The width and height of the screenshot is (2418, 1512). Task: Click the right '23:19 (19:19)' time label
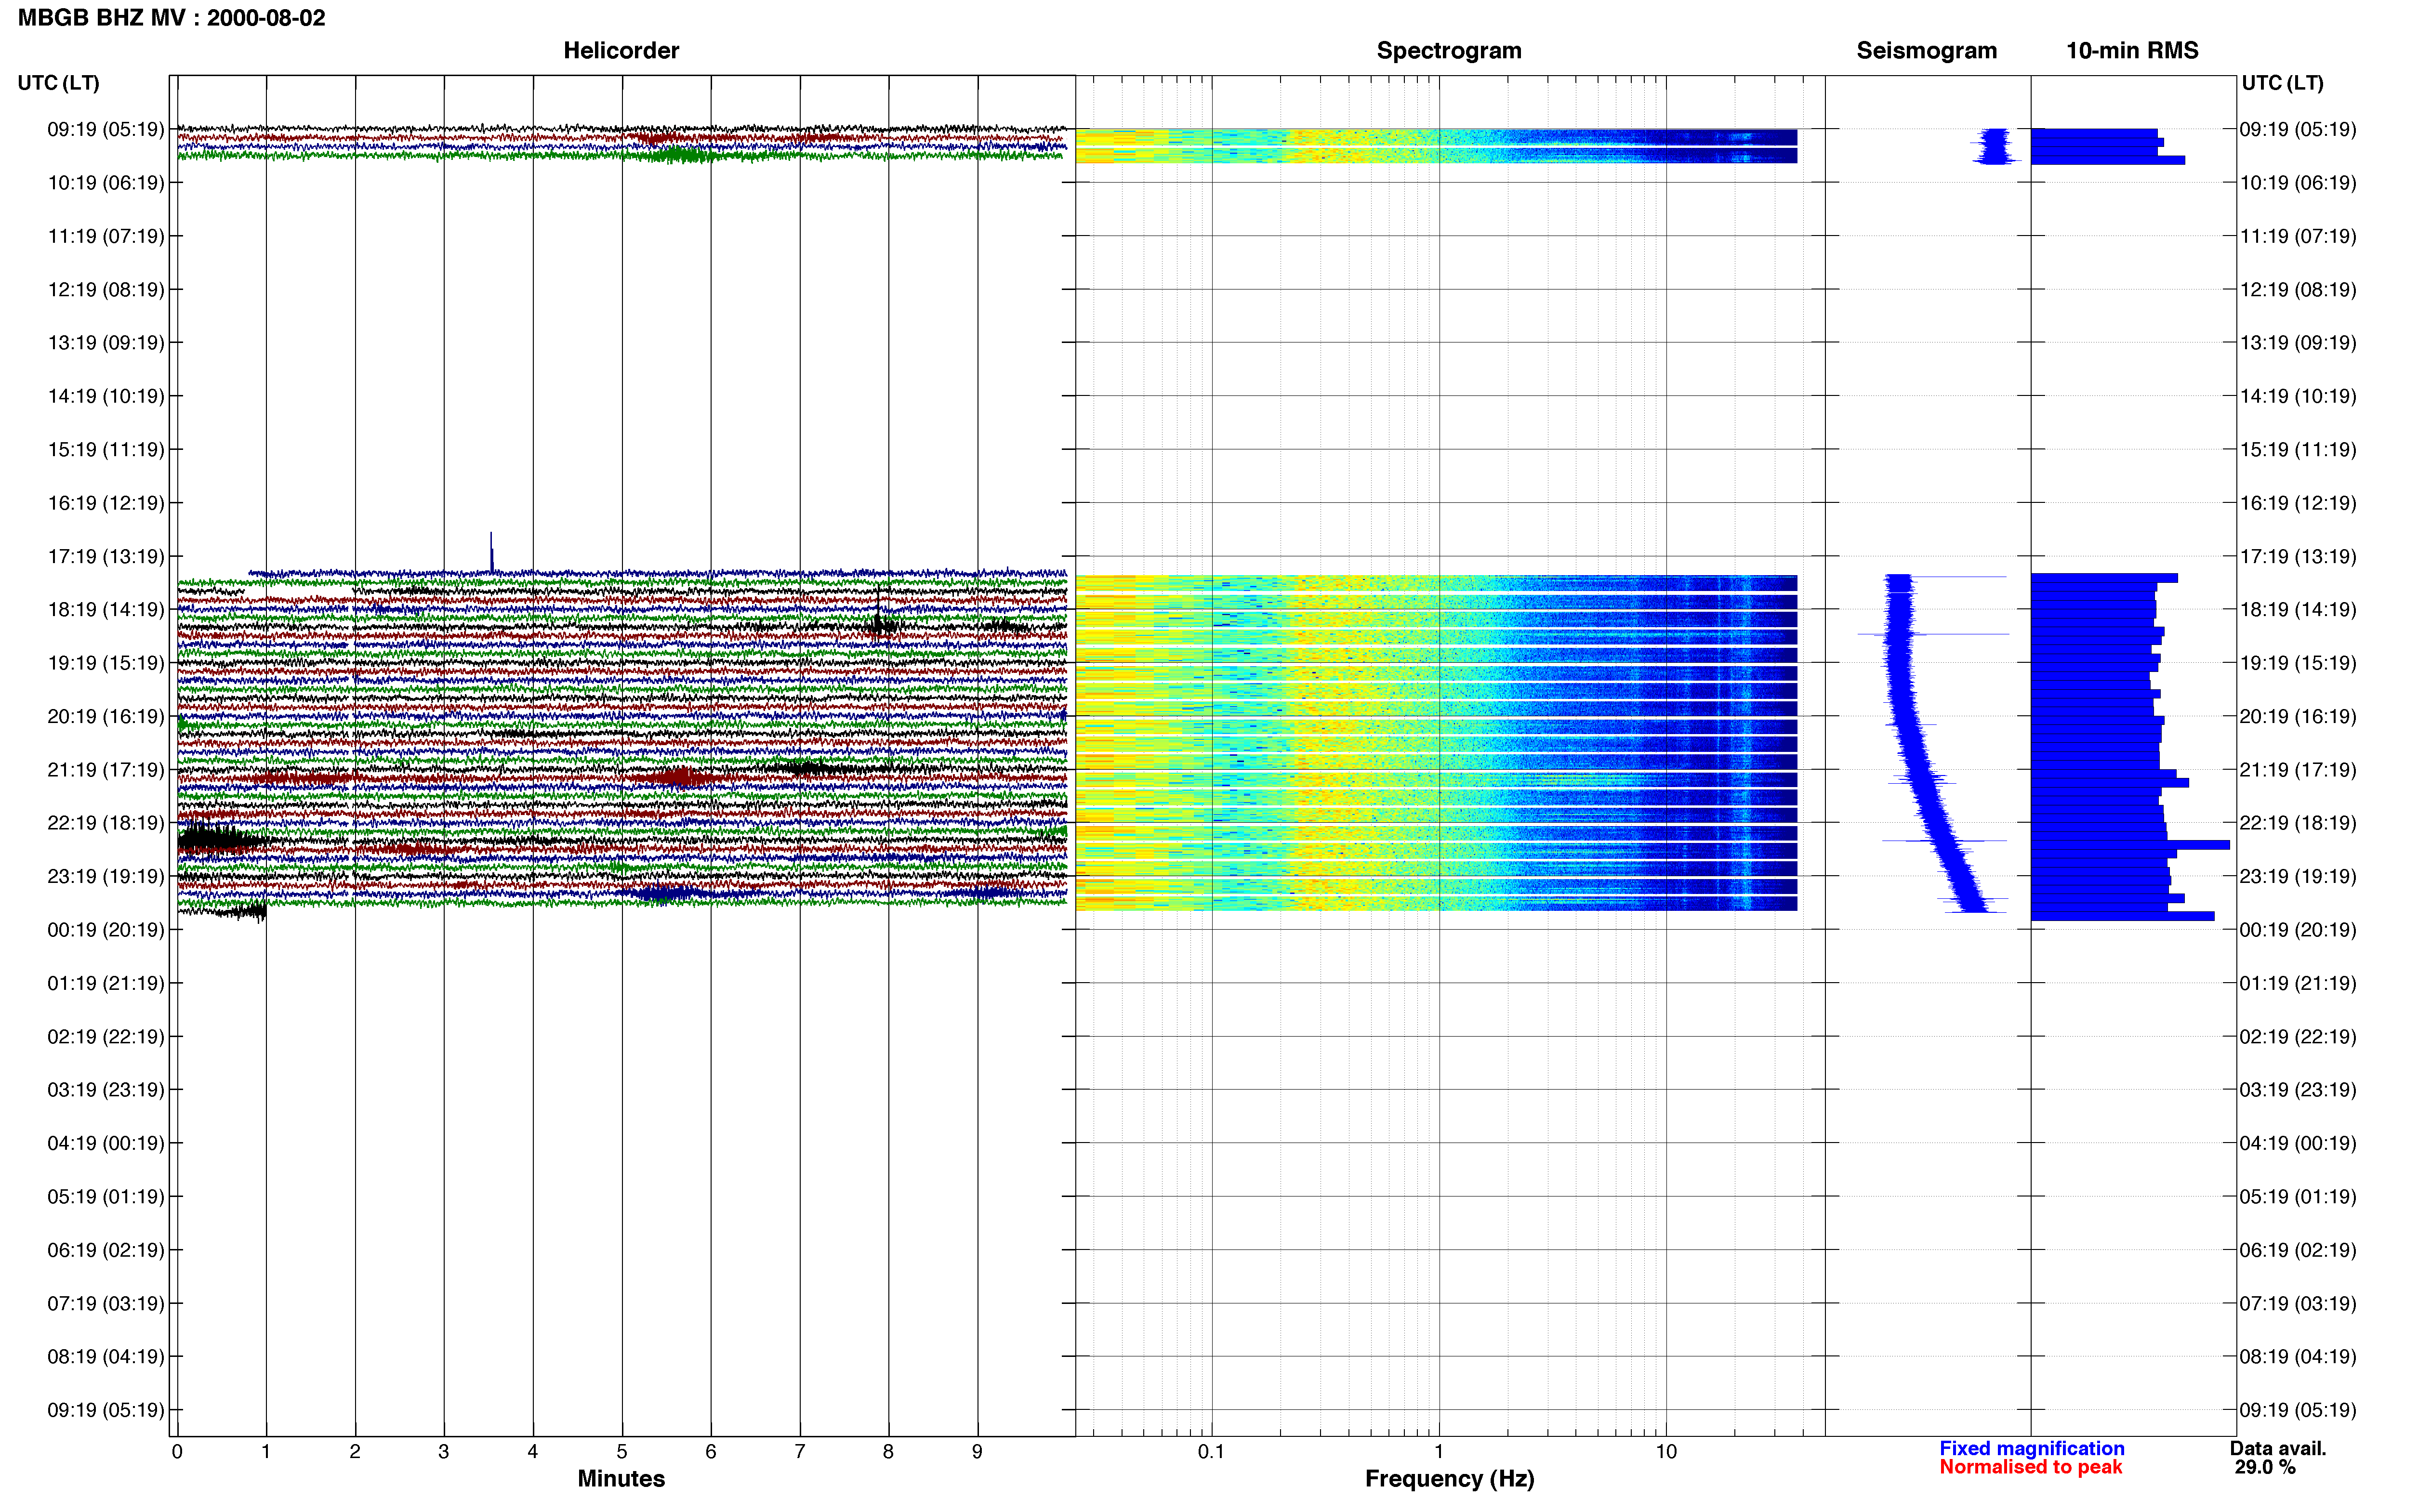pos(2298,876)
